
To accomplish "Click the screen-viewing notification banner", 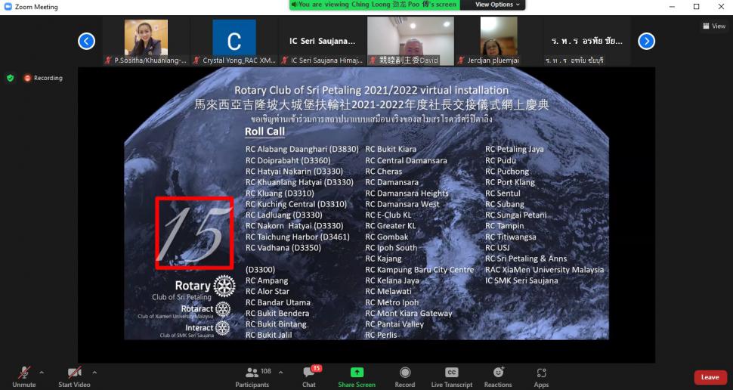I will pyautogui.click(x=375, y=5).
